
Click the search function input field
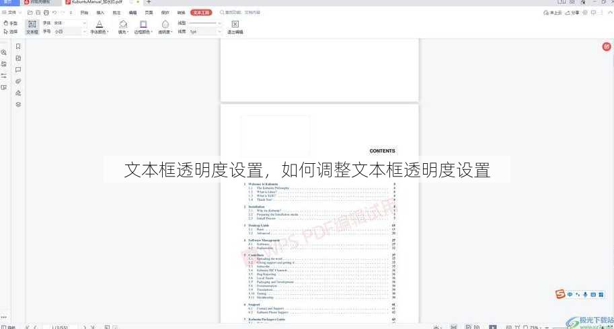[x=240, y=13]
